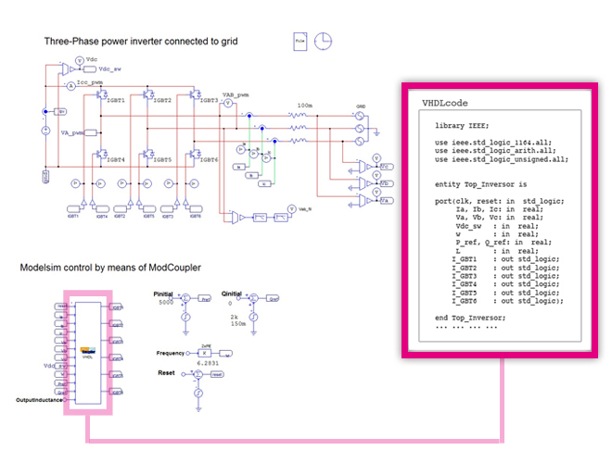Select the simulation control clock icon
Image resolution: width=612 pixels, height=463 pixels.
(x=323, y=42)
